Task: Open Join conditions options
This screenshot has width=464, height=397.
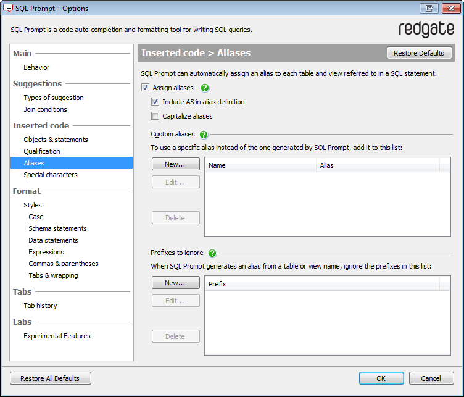Action: coord(45,109)
